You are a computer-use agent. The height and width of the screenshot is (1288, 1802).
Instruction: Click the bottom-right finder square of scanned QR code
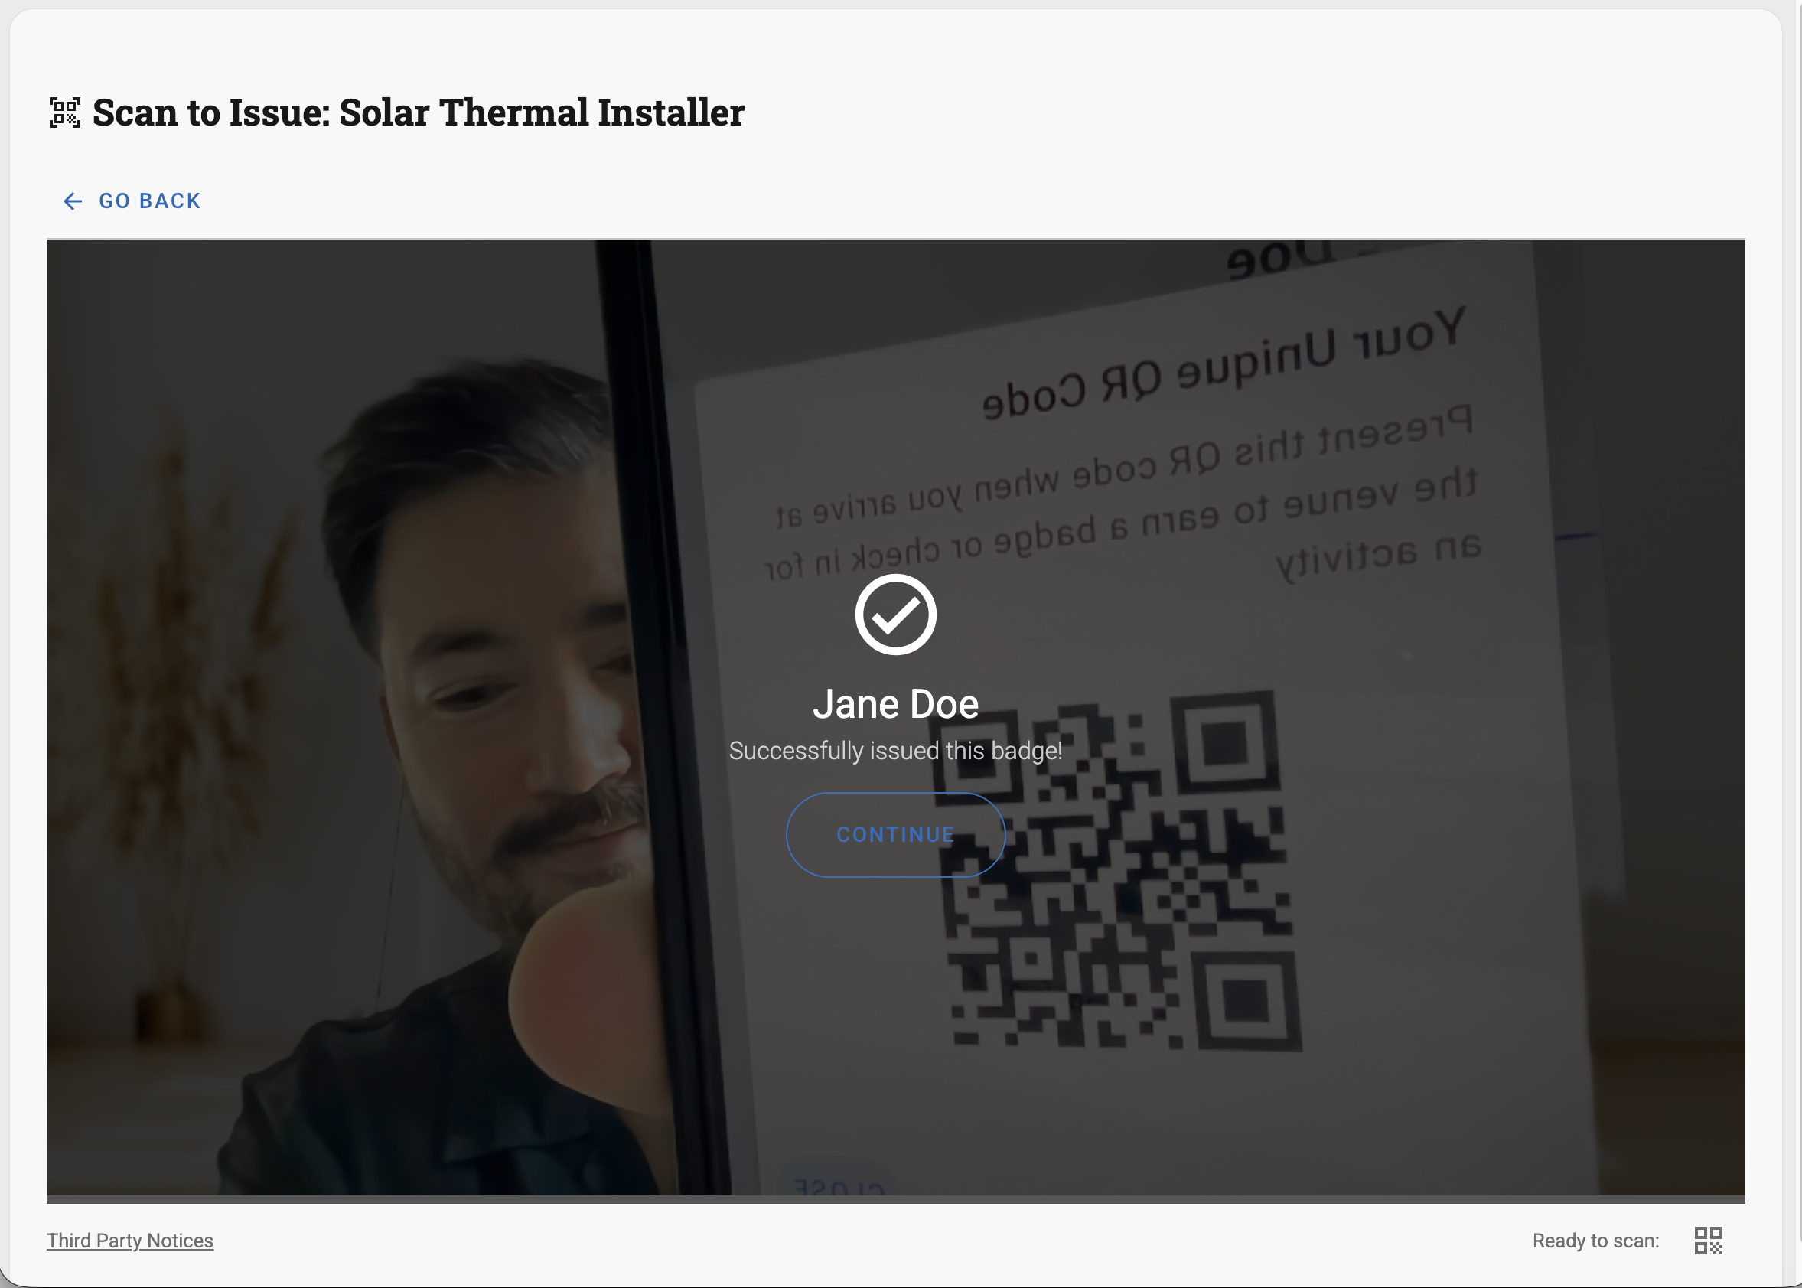pyautogui.click(x=1246, y=1001)
